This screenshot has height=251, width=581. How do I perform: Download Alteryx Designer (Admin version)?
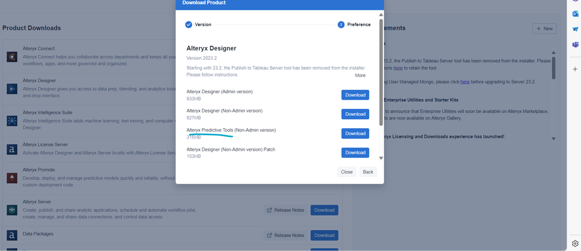(355, 95)
